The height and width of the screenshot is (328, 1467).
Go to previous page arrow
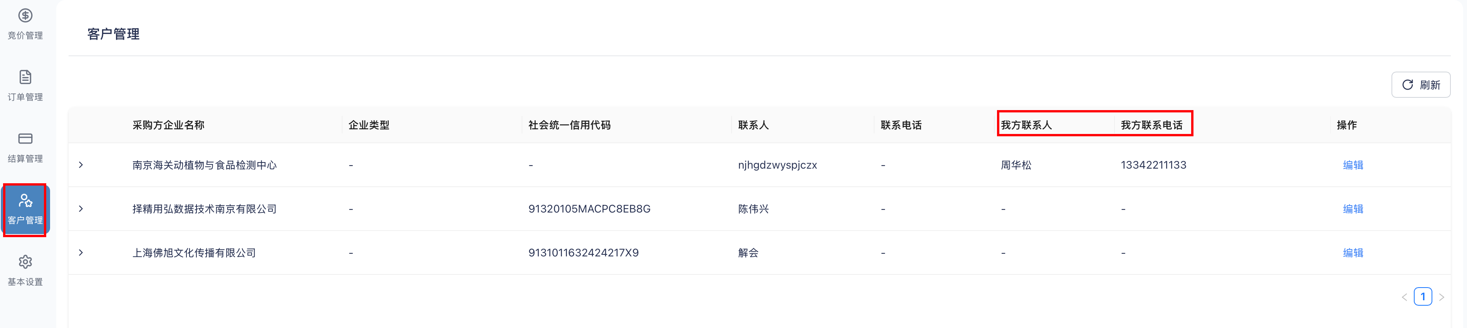click(x=1404, y=297)
